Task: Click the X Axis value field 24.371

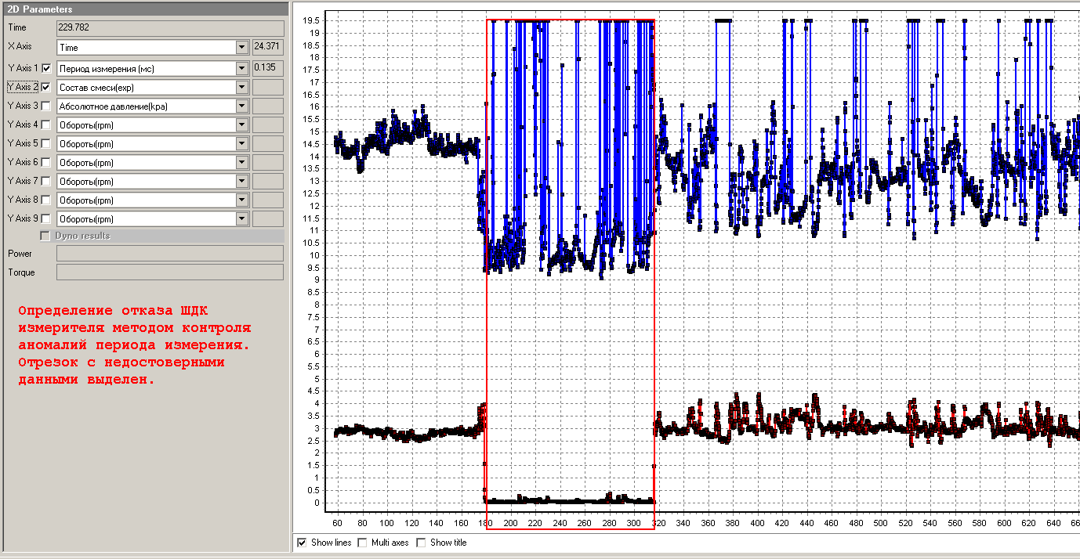Action: click(x=268, y=48)
